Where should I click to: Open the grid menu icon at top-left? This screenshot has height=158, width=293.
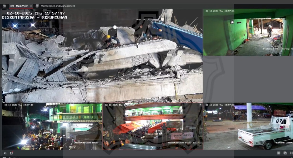pyautogui.click(x=4, y=6)
